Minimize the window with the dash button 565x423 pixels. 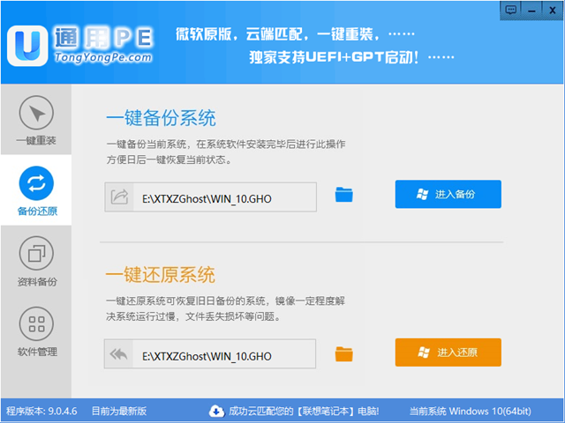(531, 11)
